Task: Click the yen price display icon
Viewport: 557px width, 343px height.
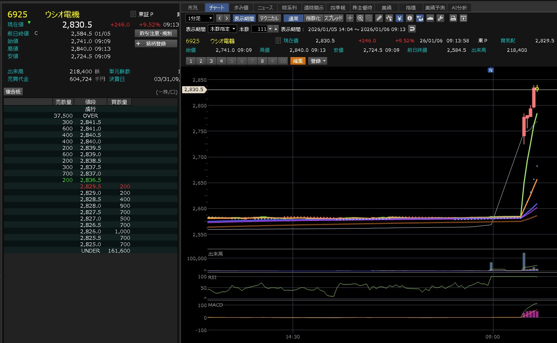Action: point(399,18)
